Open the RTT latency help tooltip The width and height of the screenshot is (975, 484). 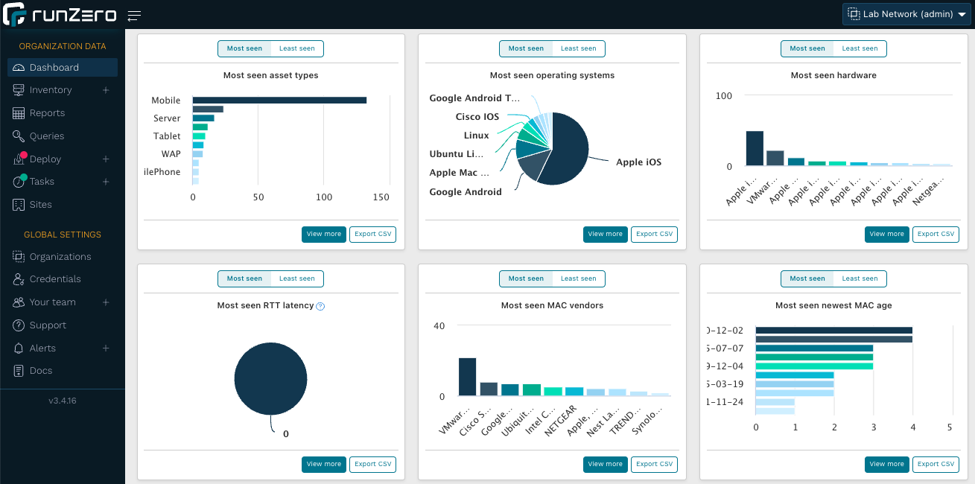tap(320, 305)
